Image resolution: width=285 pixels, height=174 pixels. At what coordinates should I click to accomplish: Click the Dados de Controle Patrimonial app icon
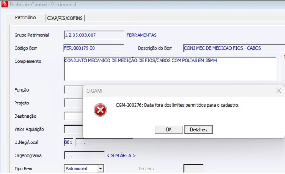pos(5,4)
